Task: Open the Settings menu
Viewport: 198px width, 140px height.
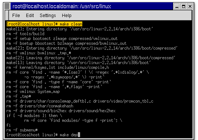Action: click(48, 16)
